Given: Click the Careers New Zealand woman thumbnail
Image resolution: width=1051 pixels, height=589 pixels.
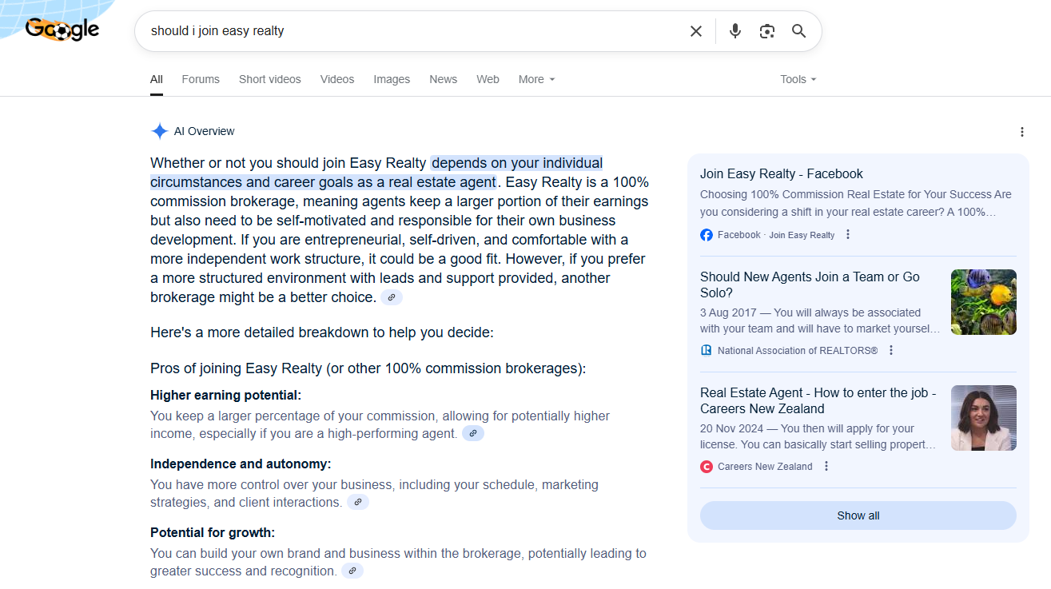Looking at the screenshot, I should click(983, 418).
